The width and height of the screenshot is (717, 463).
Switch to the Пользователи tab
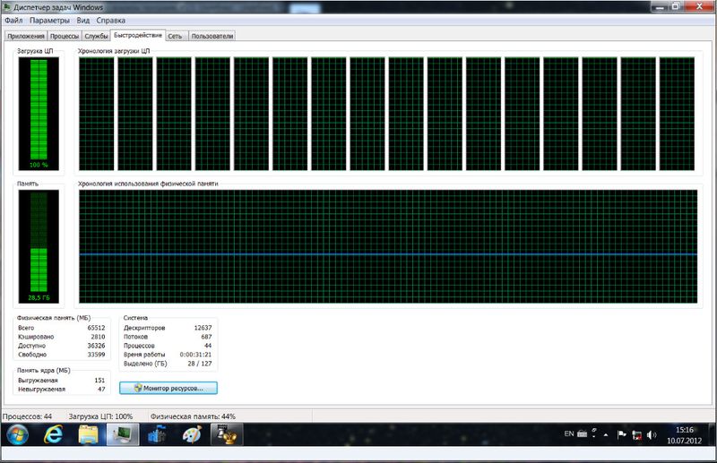tap(212, 36)
